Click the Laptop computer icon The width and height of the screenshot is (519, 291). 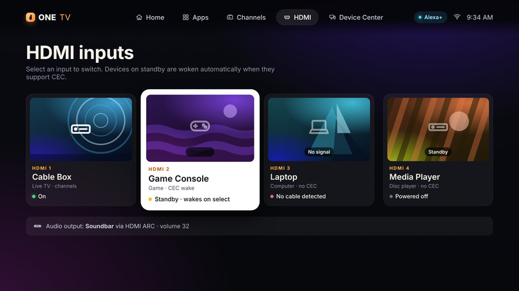tap(319, 127)
